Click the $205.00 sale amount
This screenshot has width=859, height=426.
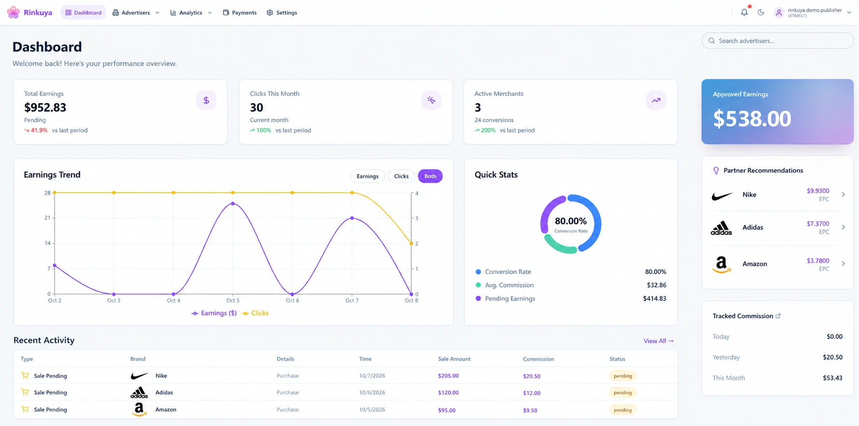448,376
